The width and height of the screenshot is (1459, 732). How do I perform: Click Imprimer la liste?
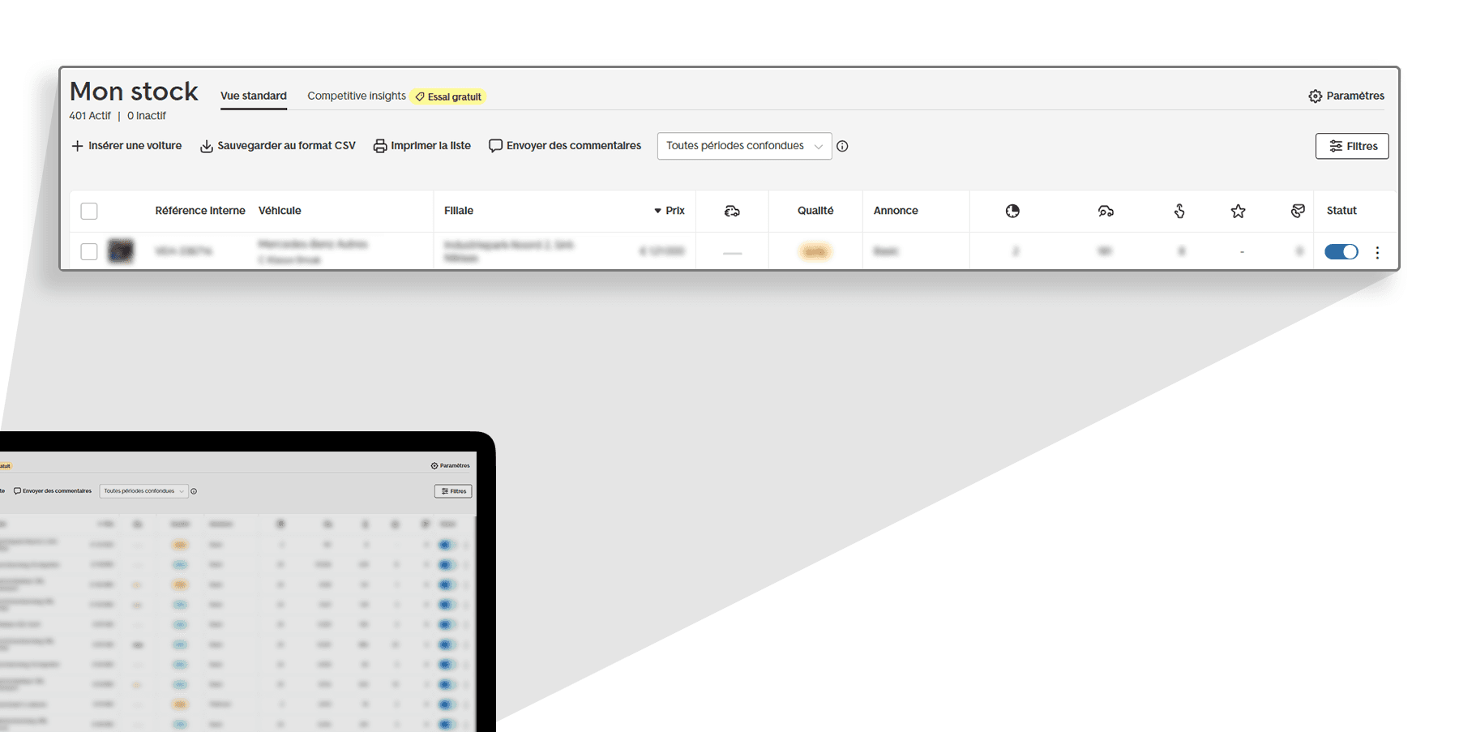pyautogui.click(x=422, y=146)
